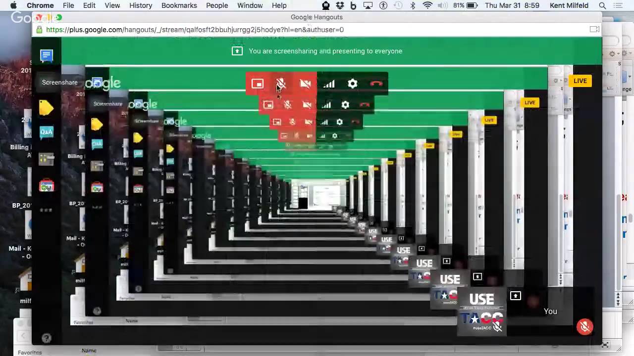Click the Kent Milfeld user menu
The height and width of the screenshot is (356, 634).
[x=569, y=5]
